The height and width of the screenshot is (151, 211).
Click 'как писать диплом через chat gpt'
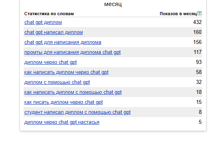click(x=64, y=102)
